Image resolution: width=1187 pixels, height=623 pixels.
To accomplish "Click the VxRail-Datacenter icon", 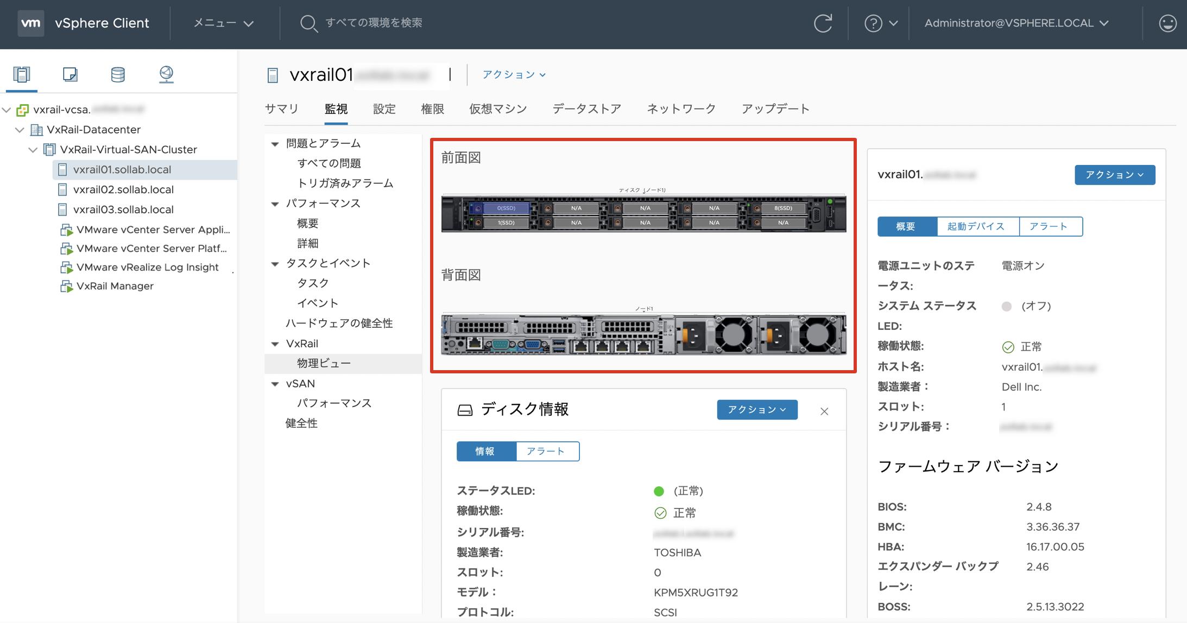I will coord(36,130).
